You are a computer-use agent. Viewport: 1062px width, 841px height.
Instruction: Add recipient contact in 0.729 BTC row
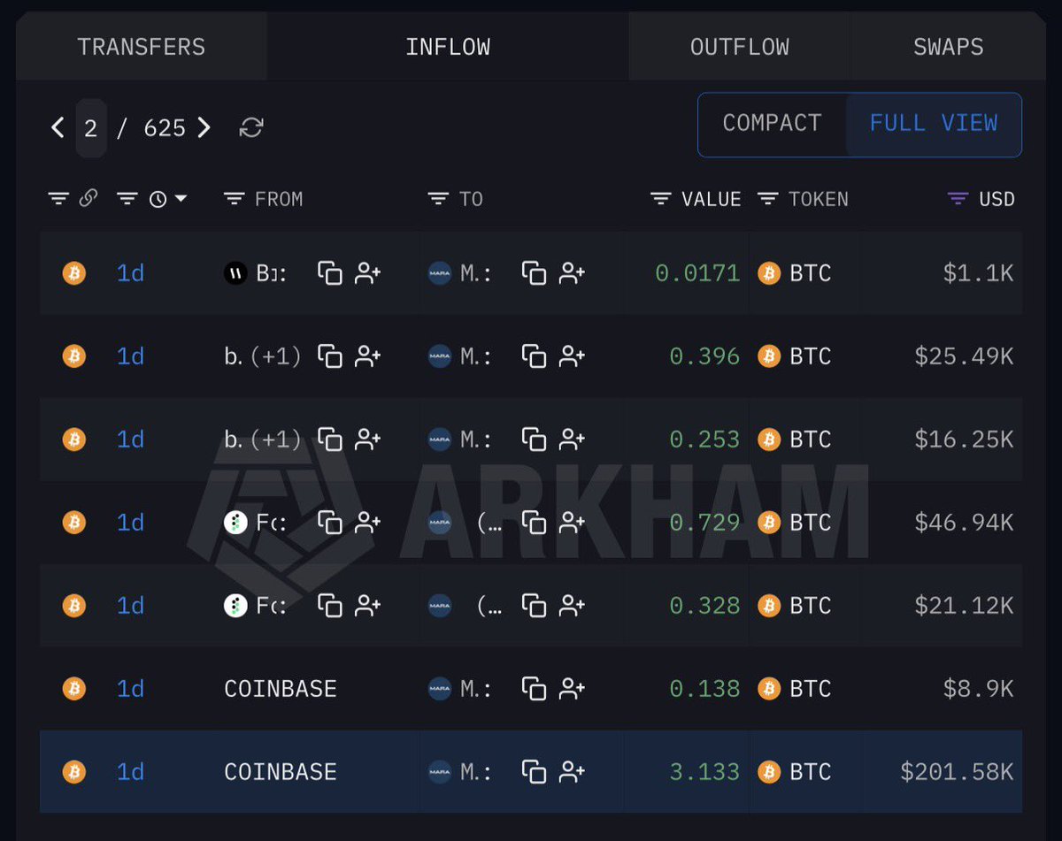572,523
